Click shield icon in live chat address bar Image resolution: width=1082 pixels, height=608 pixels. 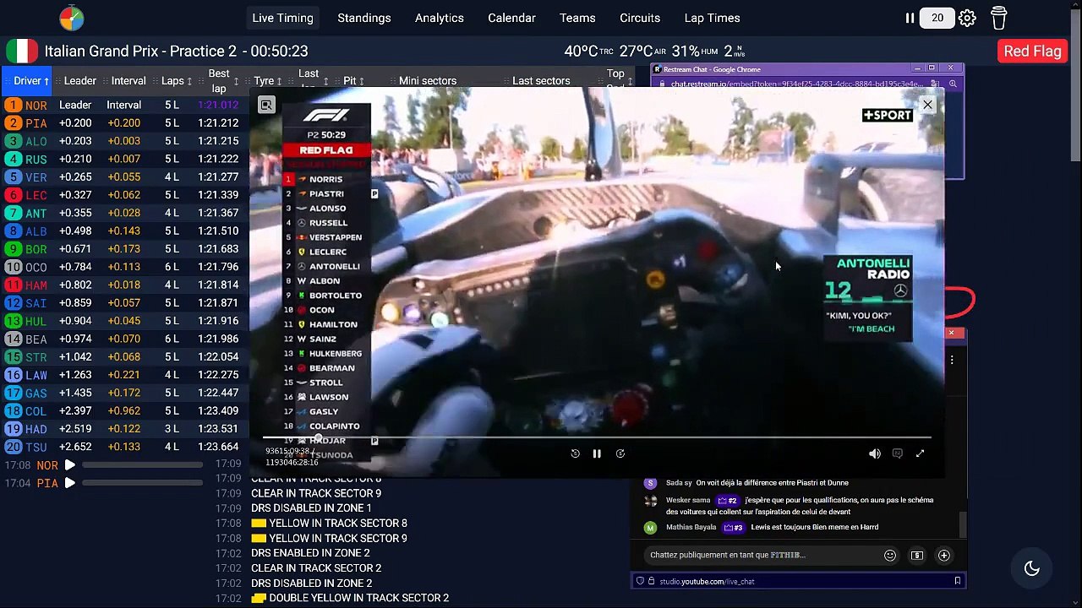(x=640, y=581)
